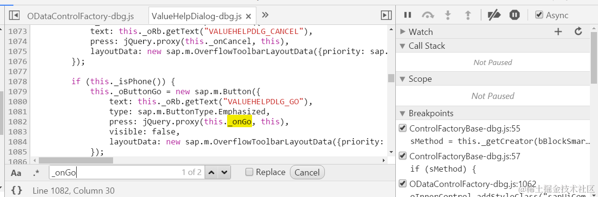Screen dimensions: 598x197
Task: Click the highlighted _onGo match
Action: pyautogui.click(x=240, y=121)
